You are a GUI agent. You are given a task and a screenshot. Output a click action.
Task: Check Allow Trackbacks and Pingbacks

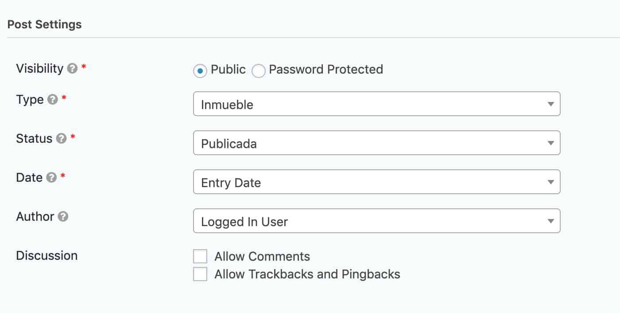[200, 274]
